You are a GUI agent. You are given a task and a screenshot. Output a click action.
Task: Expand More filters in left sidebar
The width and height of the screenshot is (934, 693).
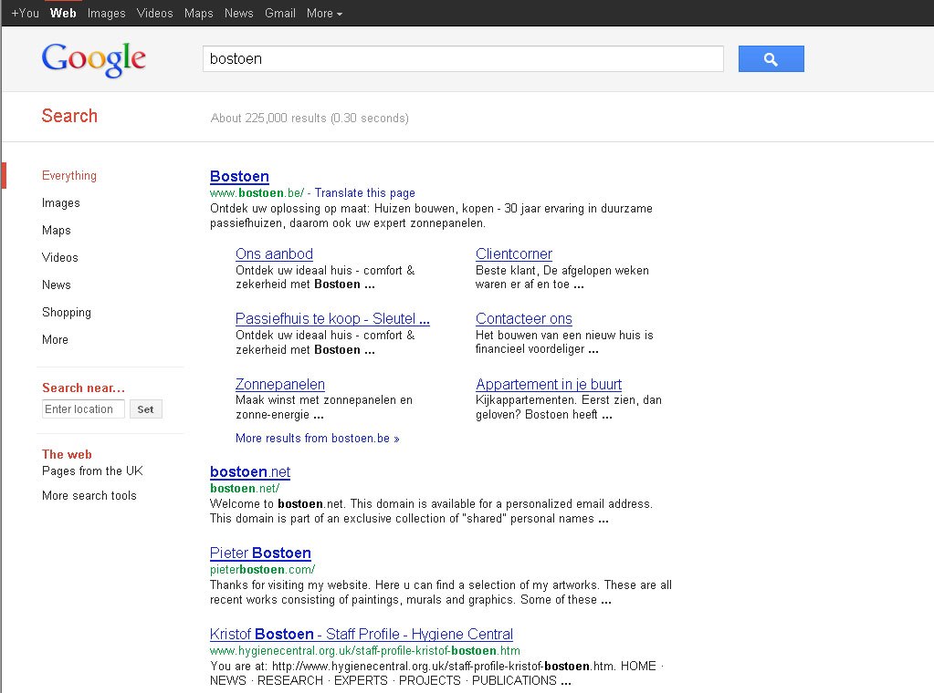pyautogui.click(x=55, y=339)
